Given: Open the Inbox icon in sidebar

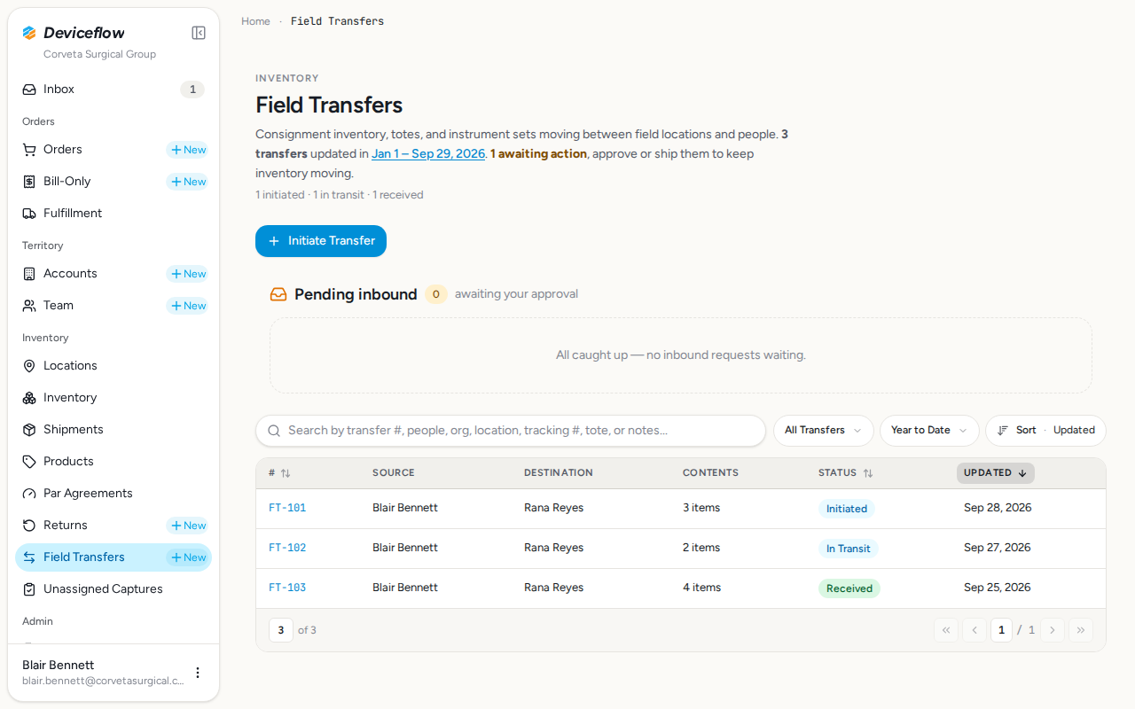Looking at the screenshot, I should point(29,90).
